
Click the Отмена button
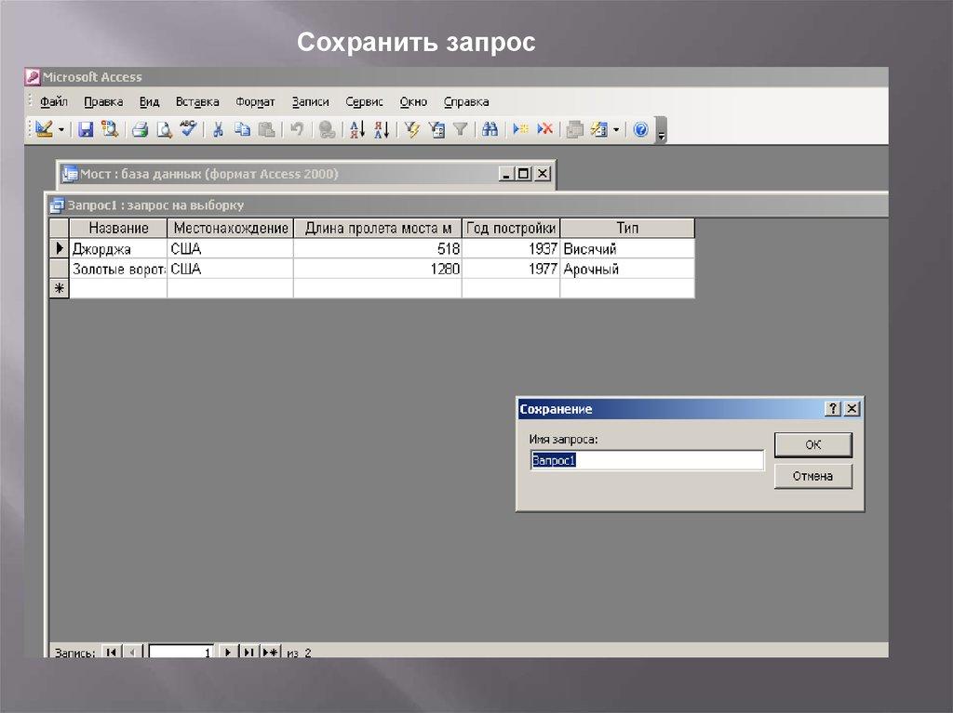click(x=812, y=476)
